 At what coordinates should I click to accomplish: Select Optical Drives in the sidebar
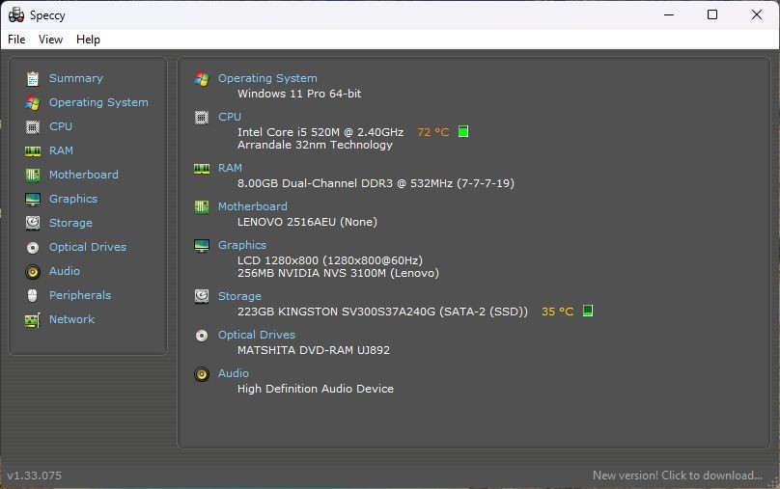[88, 247]
